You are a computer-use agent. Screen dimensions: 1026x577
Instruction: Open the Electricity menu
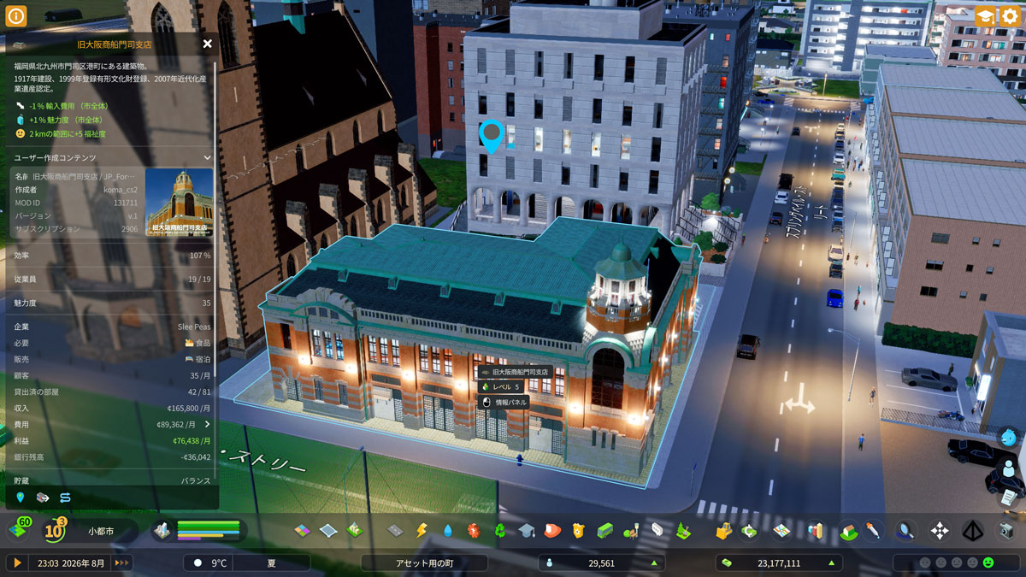[421, 531]
